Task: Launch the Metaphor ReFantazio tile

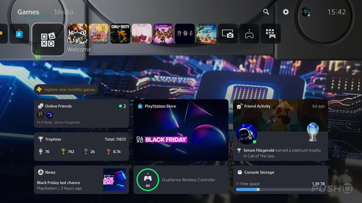Action: coord(77,34)
